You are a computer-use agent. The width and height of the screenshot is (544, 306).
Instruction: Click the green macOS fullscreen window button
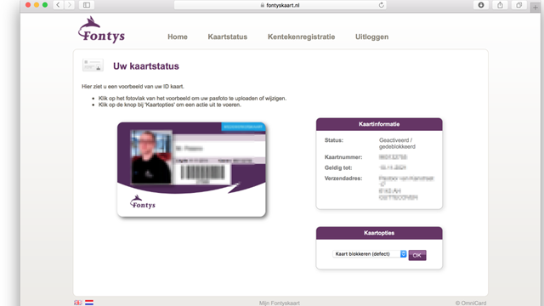[x=45, y=5]
